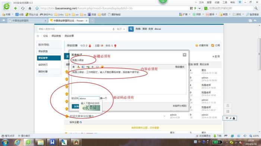The width and height of the screenshot is (261, 146).
Task: Expand the address bar dropdown arrow
Action: pyautogui.click(x=199, y=8)
